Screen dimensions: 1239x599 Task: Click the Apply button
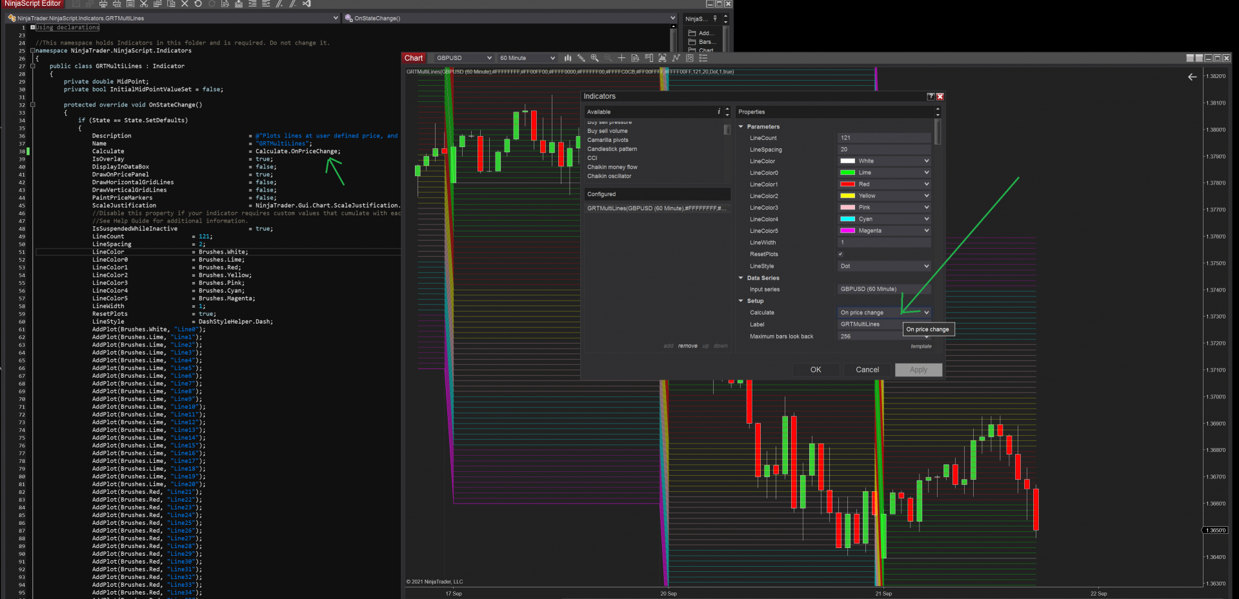[x=918, y=370]
